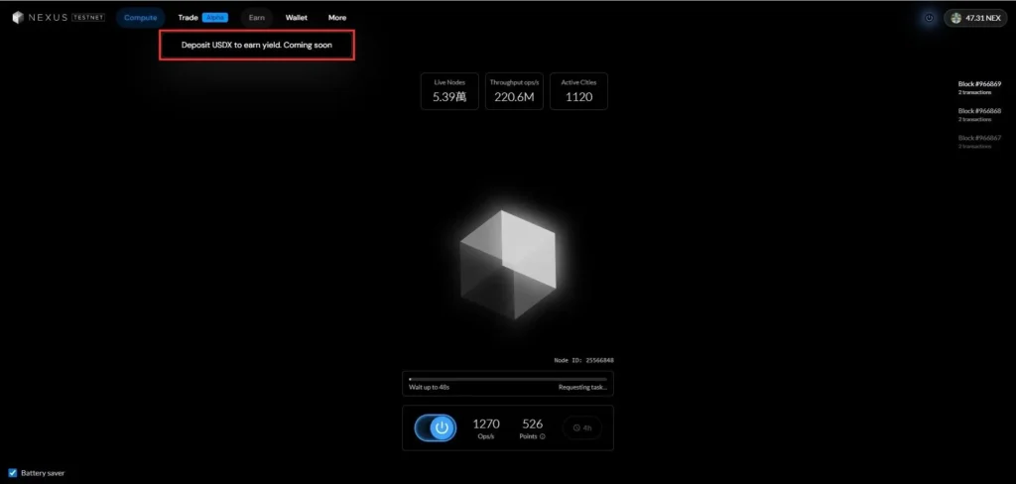Image resolution: width=1016 pixels, height=484 pixels.
Task: Click the Points info icon
Action: click(543, 436)
